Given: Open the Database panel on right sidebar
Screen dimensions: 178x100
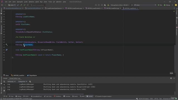Looking at the screenshot, I should [177, 21].
